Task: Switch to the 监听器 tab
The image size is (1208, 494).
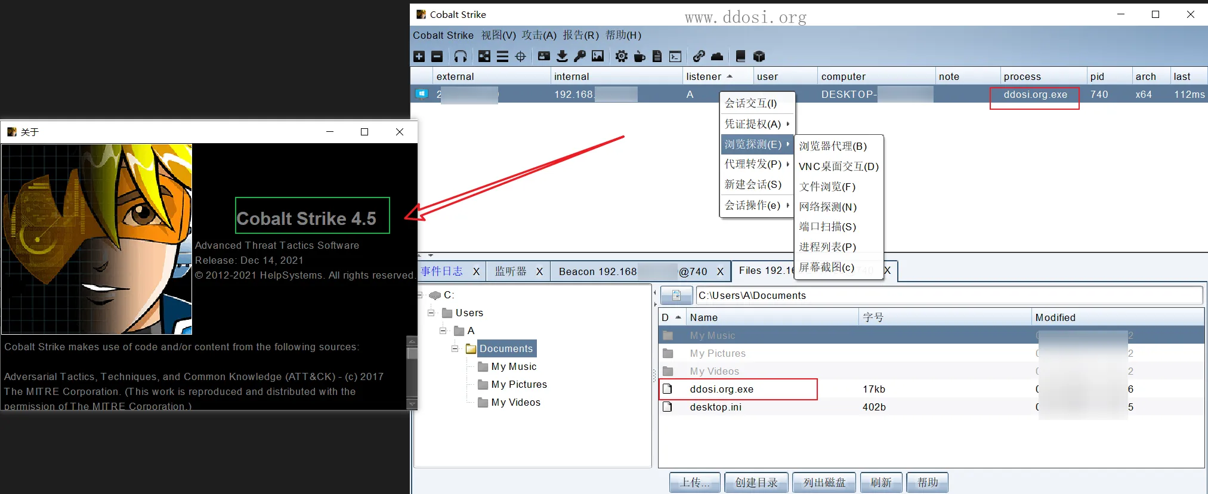Action: pyautogui.click(x=511, y=271)
